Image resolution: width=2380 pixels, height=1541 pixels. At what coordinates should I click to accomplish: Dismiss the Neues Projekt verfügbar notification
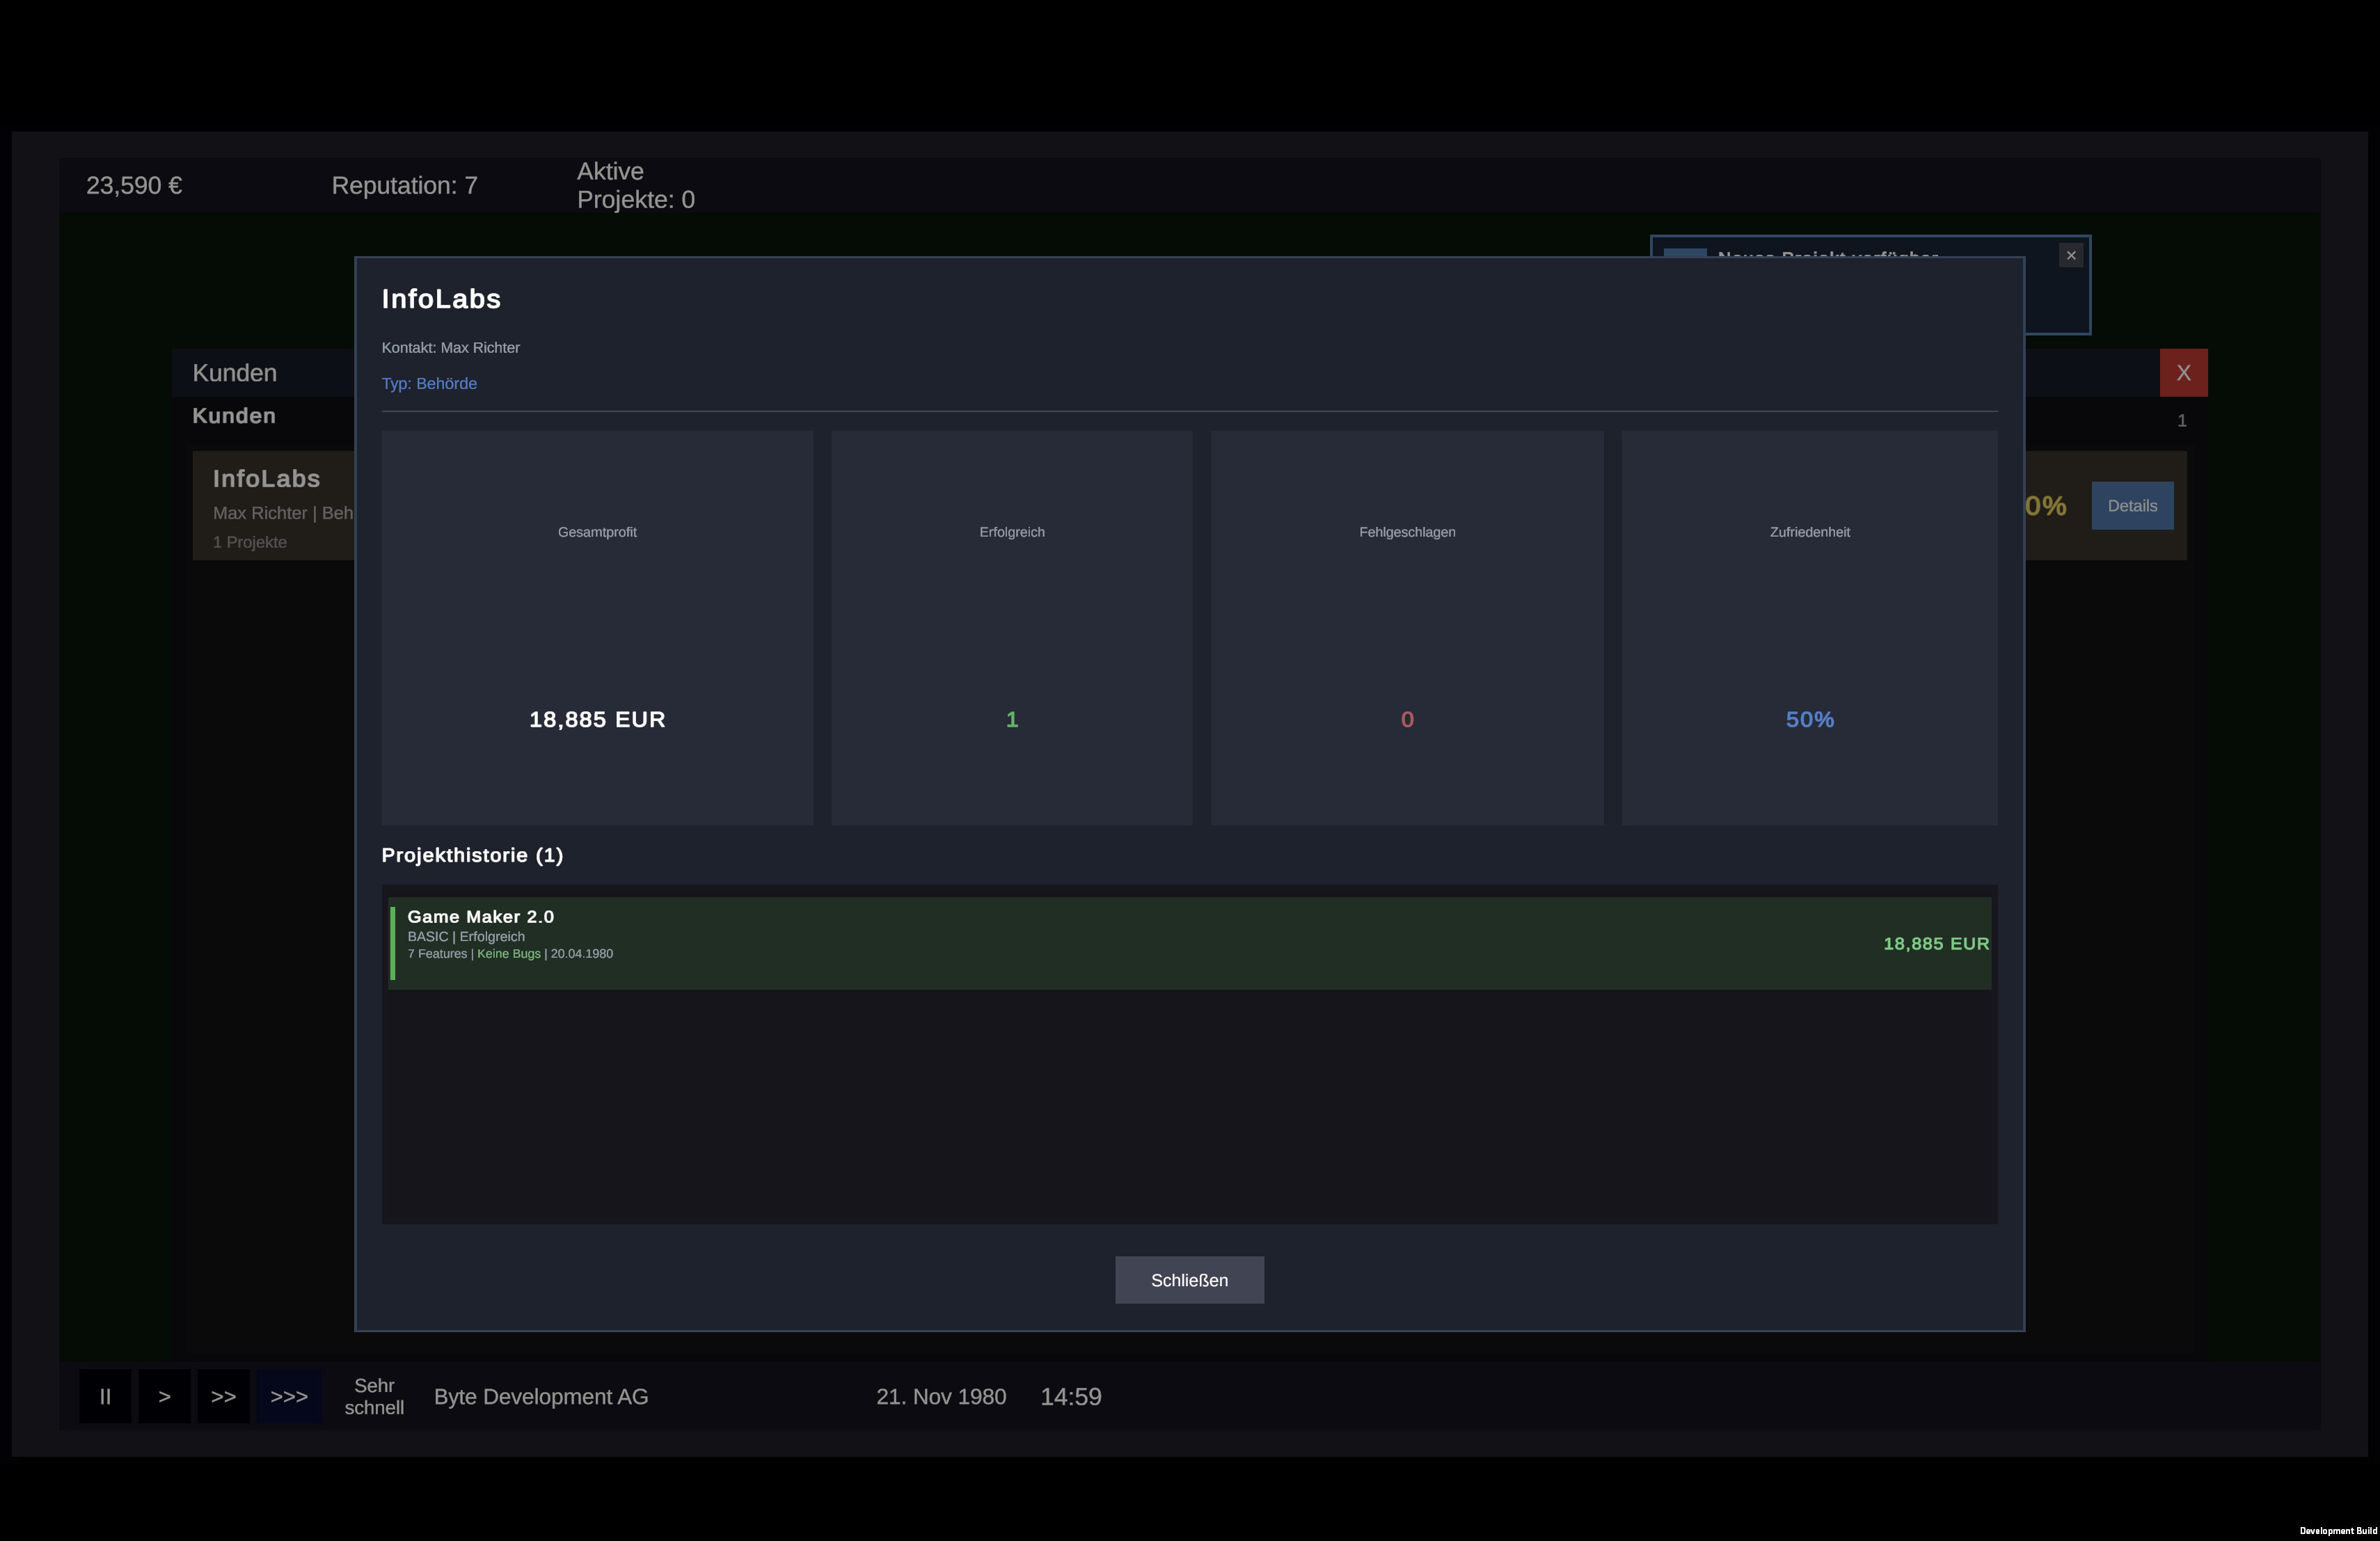[x=2070, y=255]
